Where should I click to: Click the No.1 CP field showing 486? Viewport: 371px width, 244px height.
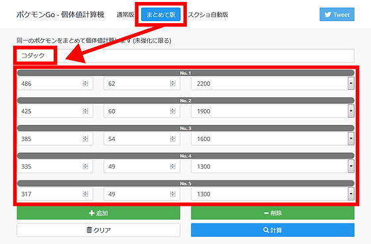point(55,83)
